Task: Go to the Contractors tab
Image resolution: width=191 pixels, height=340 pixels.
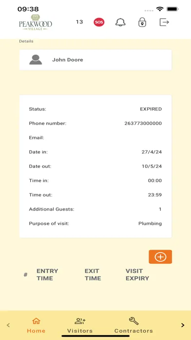Action: [x=134, y=325]
